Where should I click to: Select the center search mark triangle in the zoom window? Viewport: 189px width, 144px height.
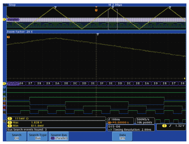[98, 35]
